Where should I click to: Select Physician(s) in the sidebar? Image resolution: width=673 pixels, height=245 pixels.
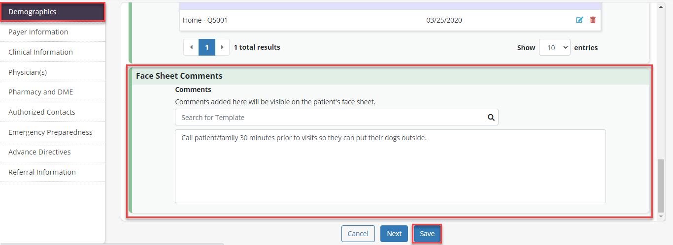click(x=28, y=72)
